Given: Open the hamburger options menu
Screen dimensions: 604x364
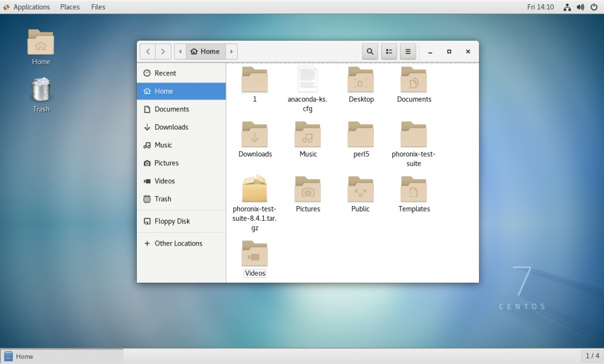Looking at the screenshot, I should (408, 51).
